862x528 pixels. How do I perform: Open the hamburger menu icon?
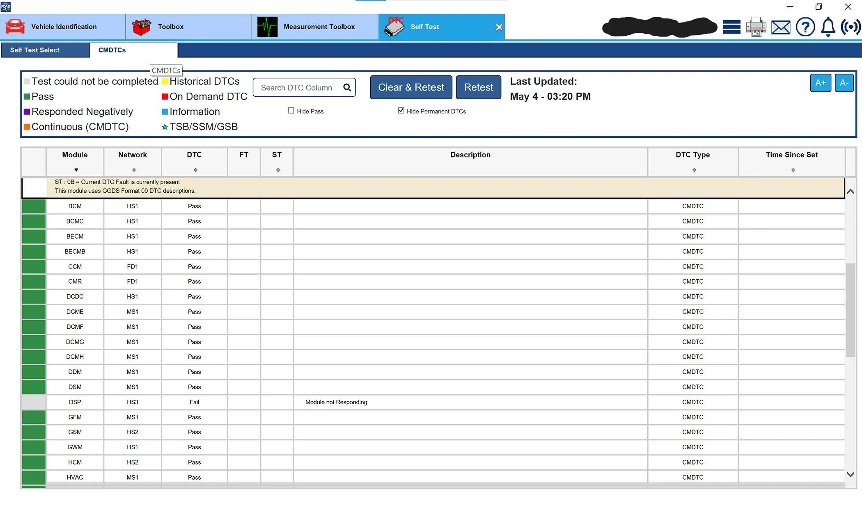coord(731,27)
